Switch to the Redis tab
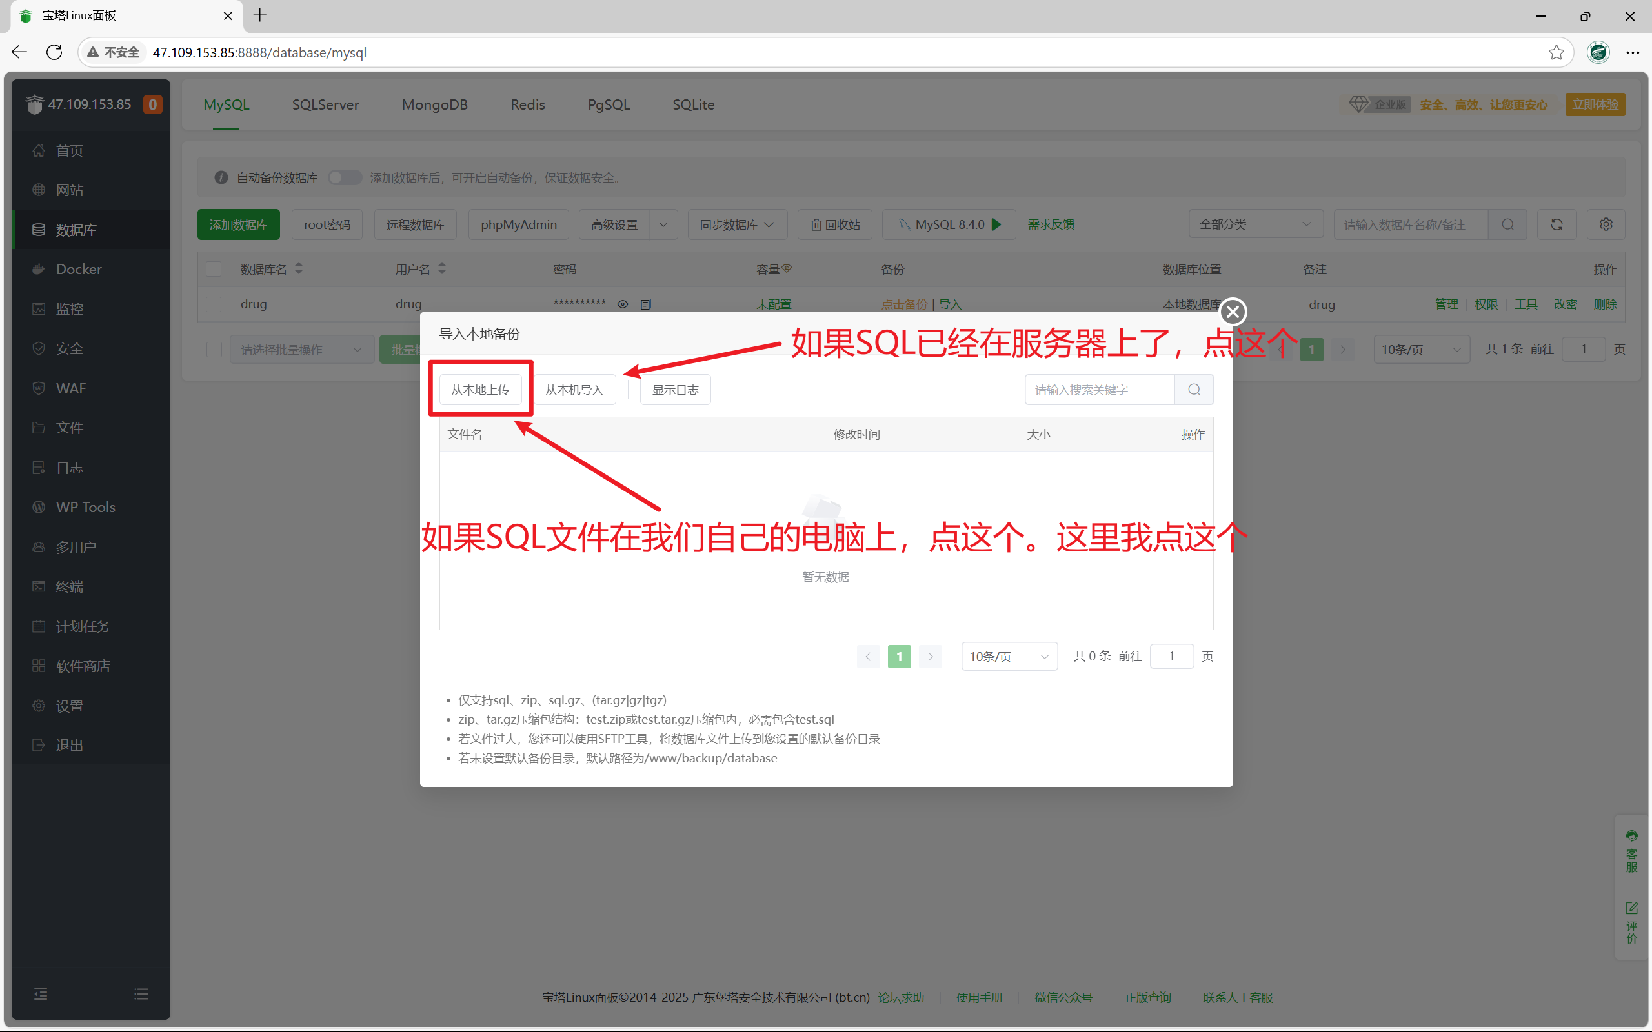The height and width of the screenshot is (1032, 1652). (527, 104)
